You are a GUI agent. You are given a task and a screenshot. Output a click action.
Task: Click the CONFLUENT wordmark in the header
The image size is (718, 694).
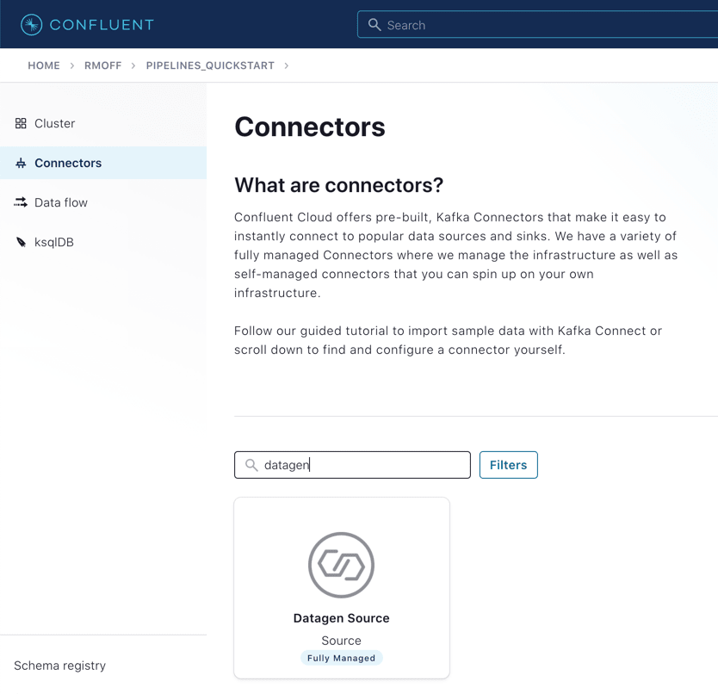[102, 25]
